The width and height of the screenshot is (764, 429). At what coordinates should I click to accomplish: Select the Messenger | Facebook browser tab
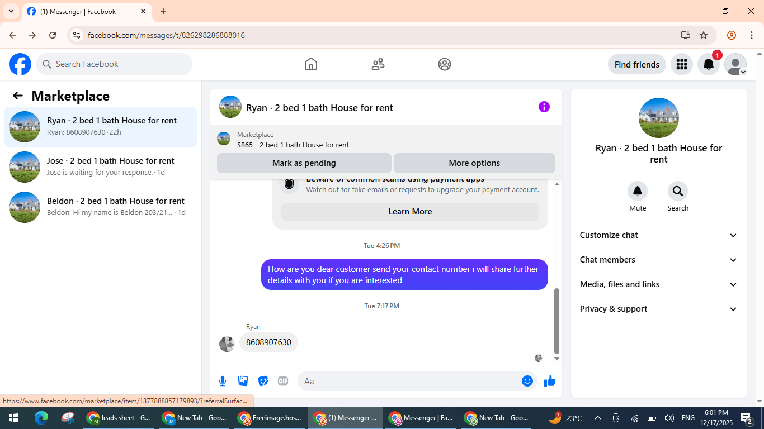(x=87, y=12)
